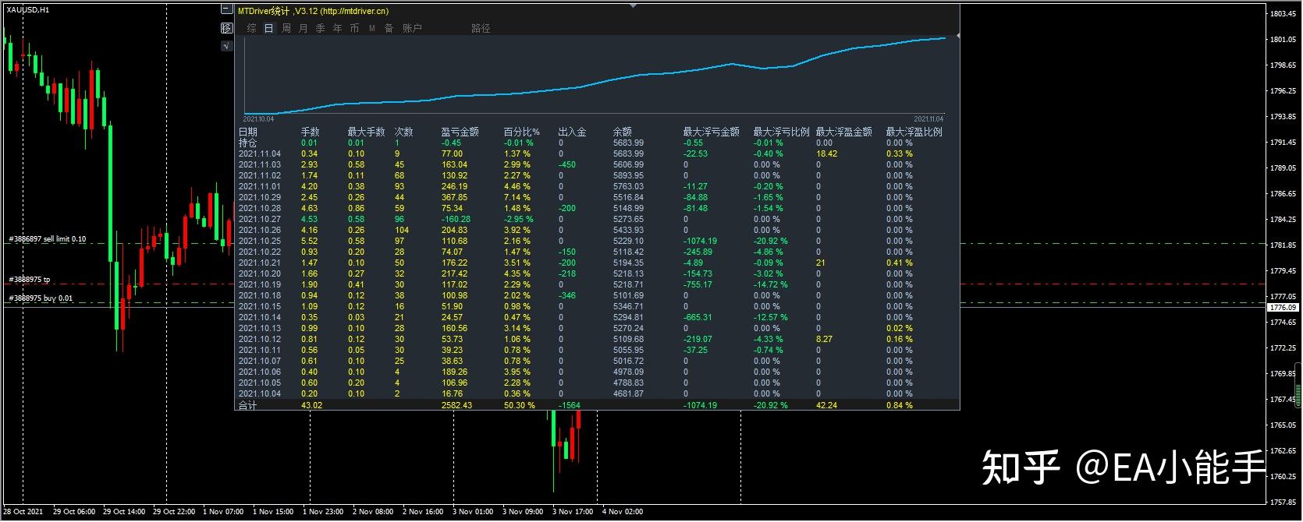The width and height of the screenshot is (1303, 522).
Task: Select the M tab
Action: coord(371,28)
